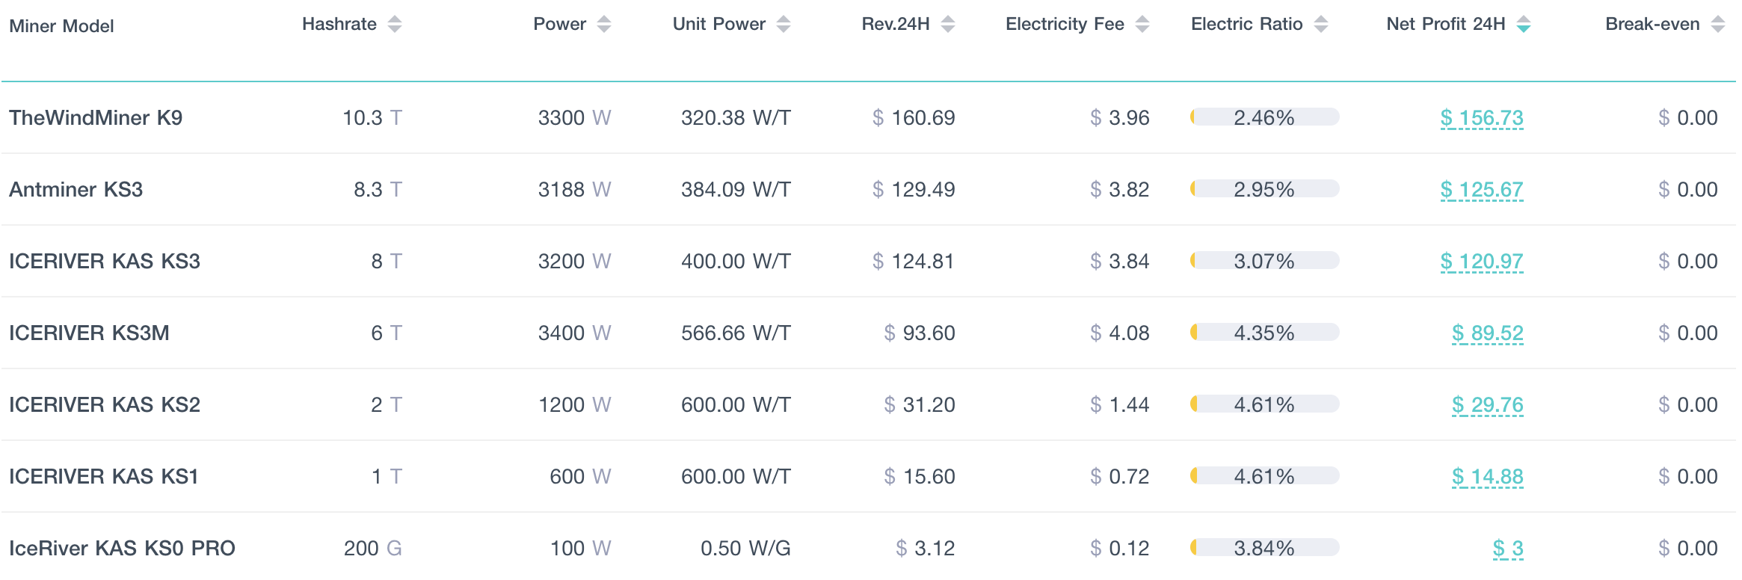This screenshot has height=580, width=1742.
Task: Open net profit $ 156.73 link
Action: (1482, 118)
